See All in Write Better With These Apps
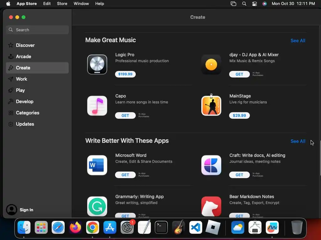This screenshot has width=321, height=240. [x=298, y=141]
